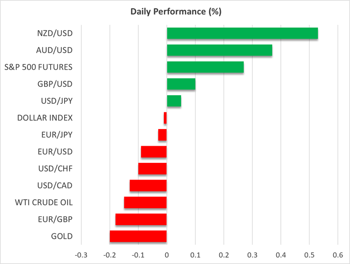Image resolution: width=350 pixels, height=264 pixels.
Task: Click the 0.6 tick on the x-axis
Action: [x=337, y=255]
